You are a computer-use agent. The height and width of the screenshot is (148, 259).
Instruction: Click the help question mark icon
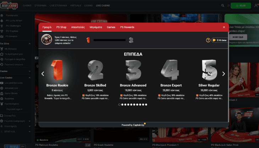[x=208, y=40]
